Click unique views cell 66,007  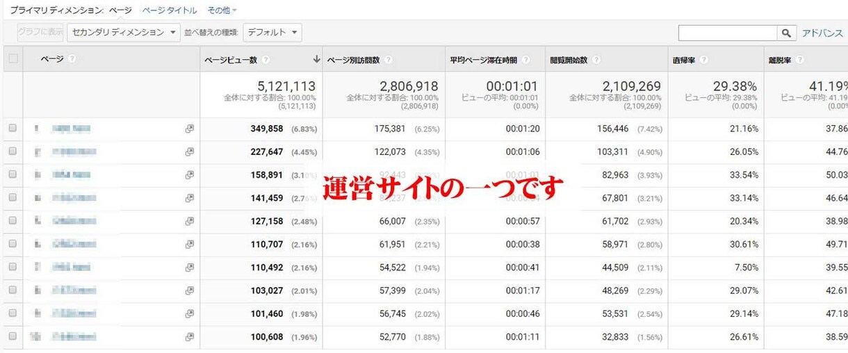[x=392, y=221]
